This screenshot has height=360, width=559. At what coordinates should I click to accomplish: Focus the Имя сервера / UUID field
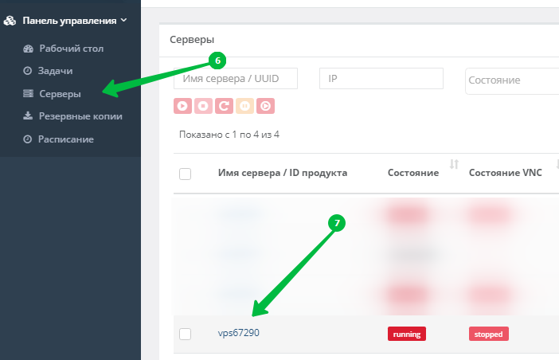tap(236, 78)
